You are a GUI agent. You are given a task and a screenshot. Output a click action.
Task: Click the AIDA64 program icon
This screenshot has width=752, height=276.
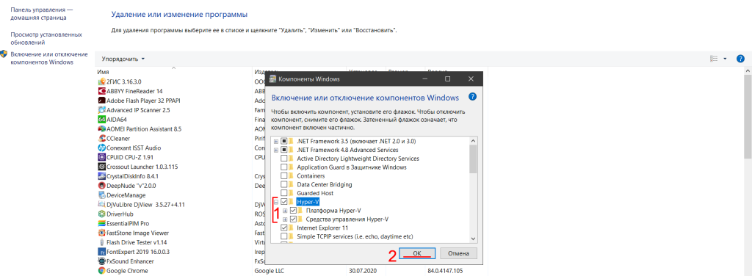coord(101,120)
